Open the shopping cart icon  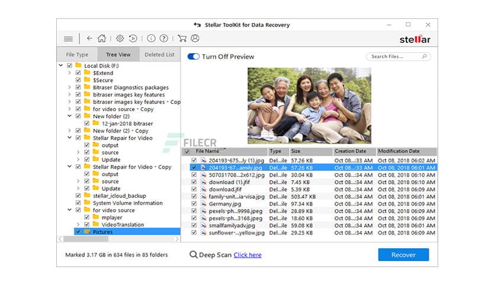(182, 38)
